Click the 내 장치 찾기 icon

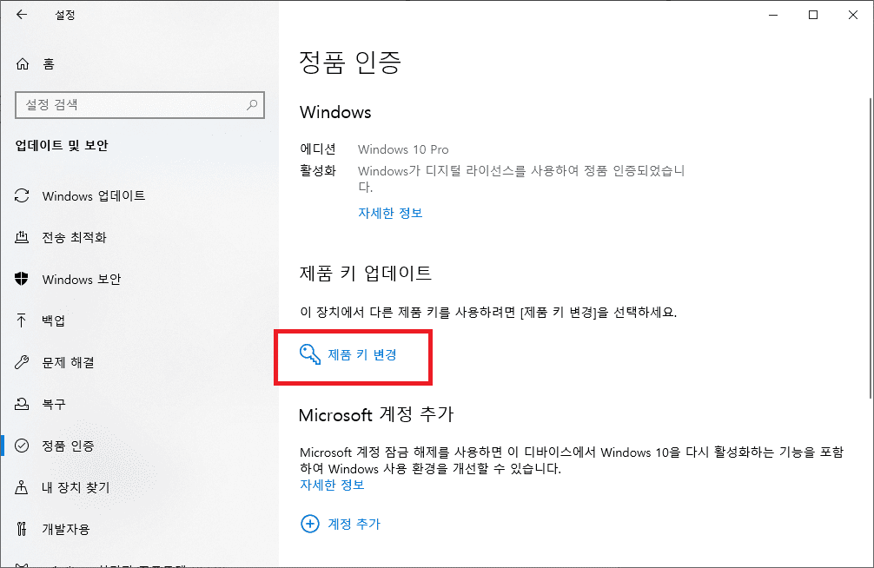click(22, 487)
